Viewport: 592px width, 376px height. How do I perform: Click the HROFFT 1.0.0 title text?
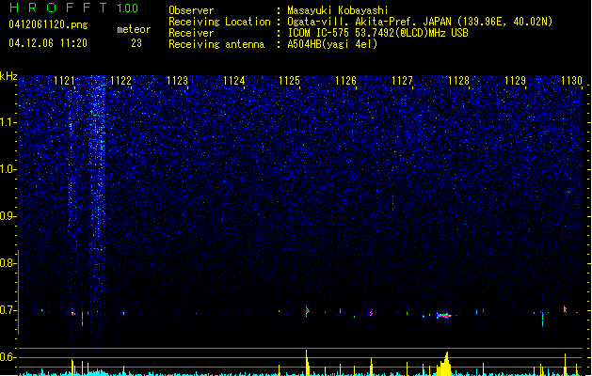click(x=74, y=8)
